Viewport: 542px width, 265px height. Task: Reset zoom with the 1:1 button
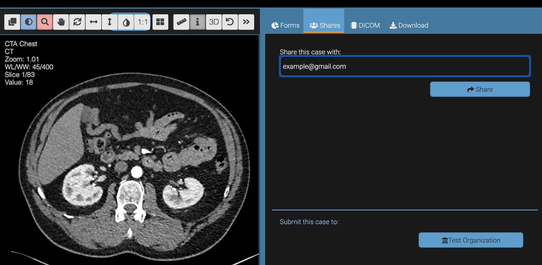click(x=142, y=22)
